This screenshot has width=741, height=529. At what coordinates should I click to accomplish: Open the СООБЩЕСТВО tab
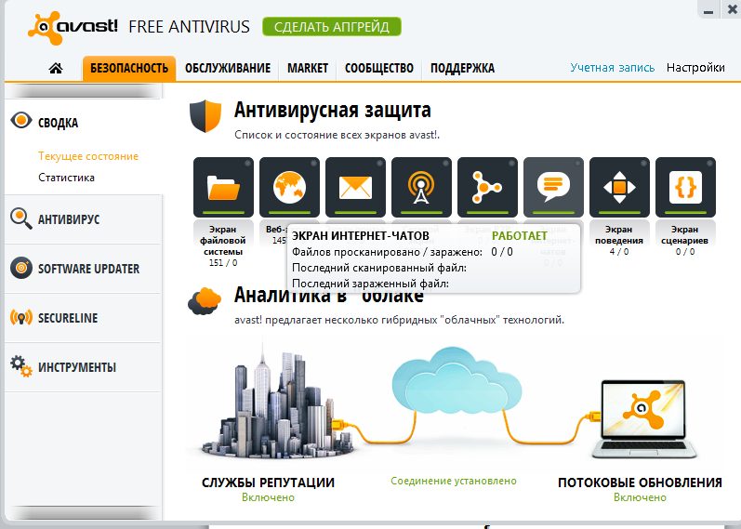coord(379,69)
